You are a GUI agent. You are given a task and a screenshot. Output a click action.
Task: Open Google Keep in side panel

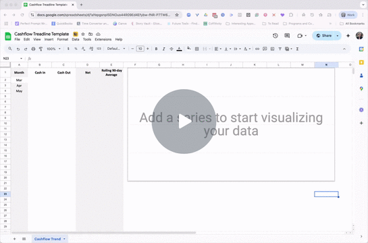(x=361, y=62)
